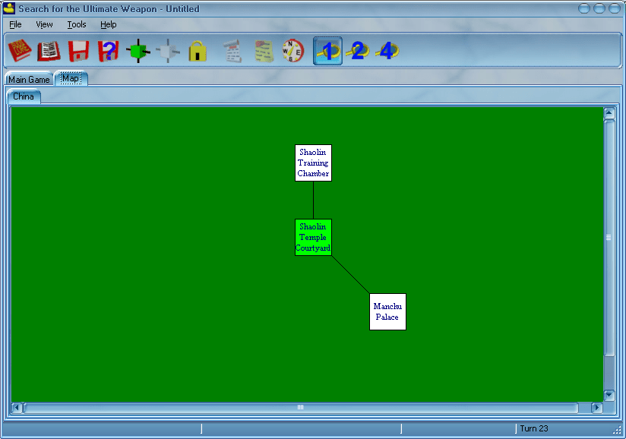Screen dimensions: 626x439
Task: Toggle the zoom level 1 button
Action: click(x=327, y=52)
